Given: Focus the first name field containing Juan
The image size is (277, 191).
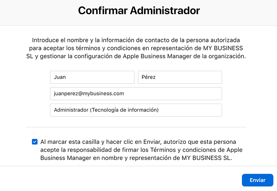Looking at the screenshot, I should [x=92, y=77].
